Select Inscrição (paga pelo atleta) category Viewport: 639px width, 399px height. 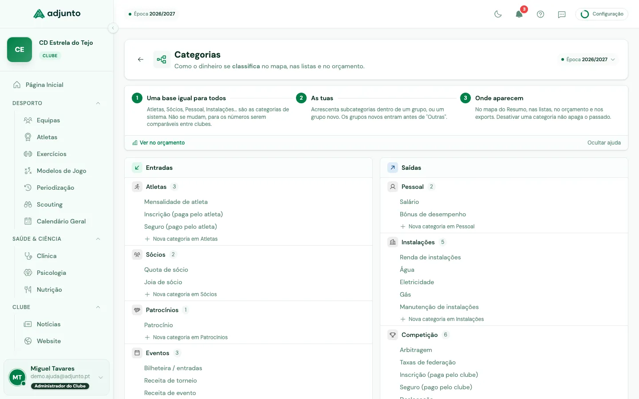point(183,214)
